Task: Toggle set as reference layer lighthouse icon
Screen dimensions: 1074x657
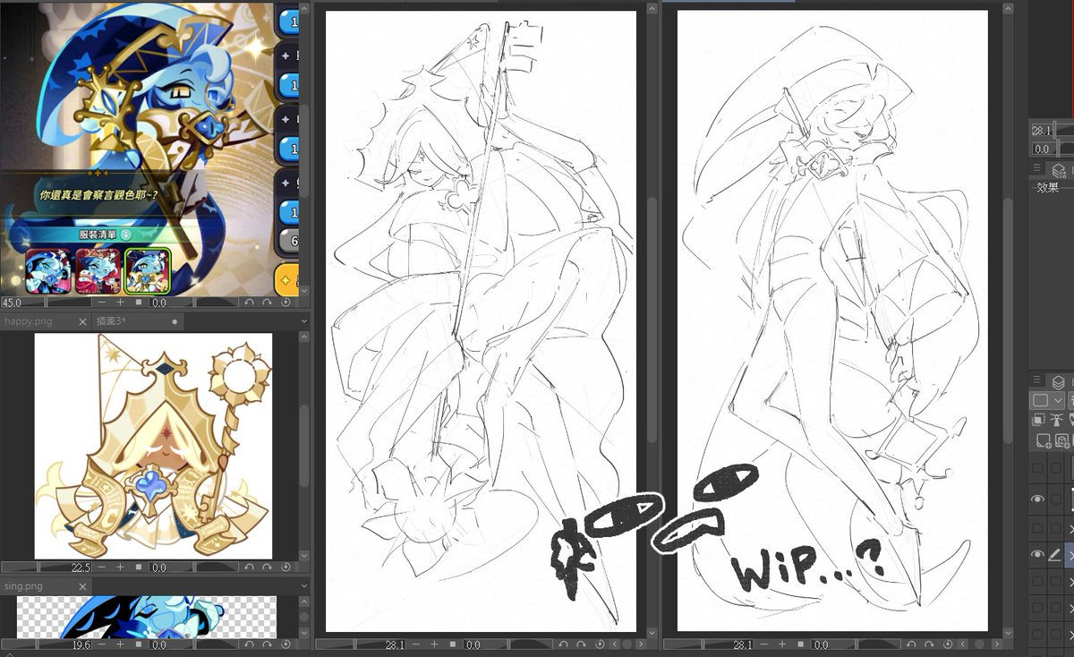Action: 1058,419
